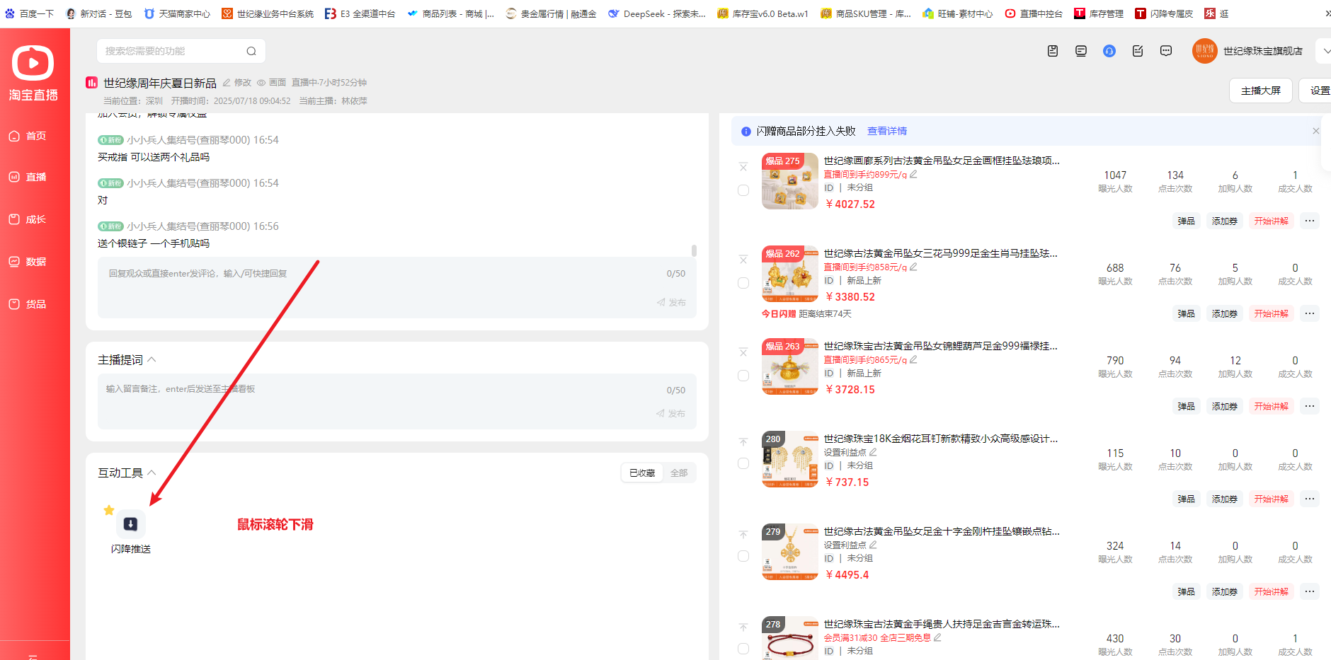Go to 货品 in the left sidebar
1331x660 pixels.
click(35, 304)
